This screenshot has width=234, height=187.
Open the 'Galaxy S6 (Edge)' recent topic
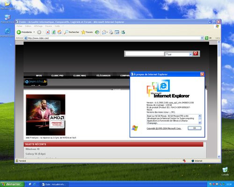(36, 154)
